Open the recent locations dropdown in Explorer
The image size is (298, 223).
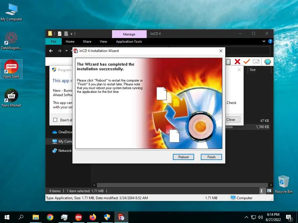click(66, 51)
